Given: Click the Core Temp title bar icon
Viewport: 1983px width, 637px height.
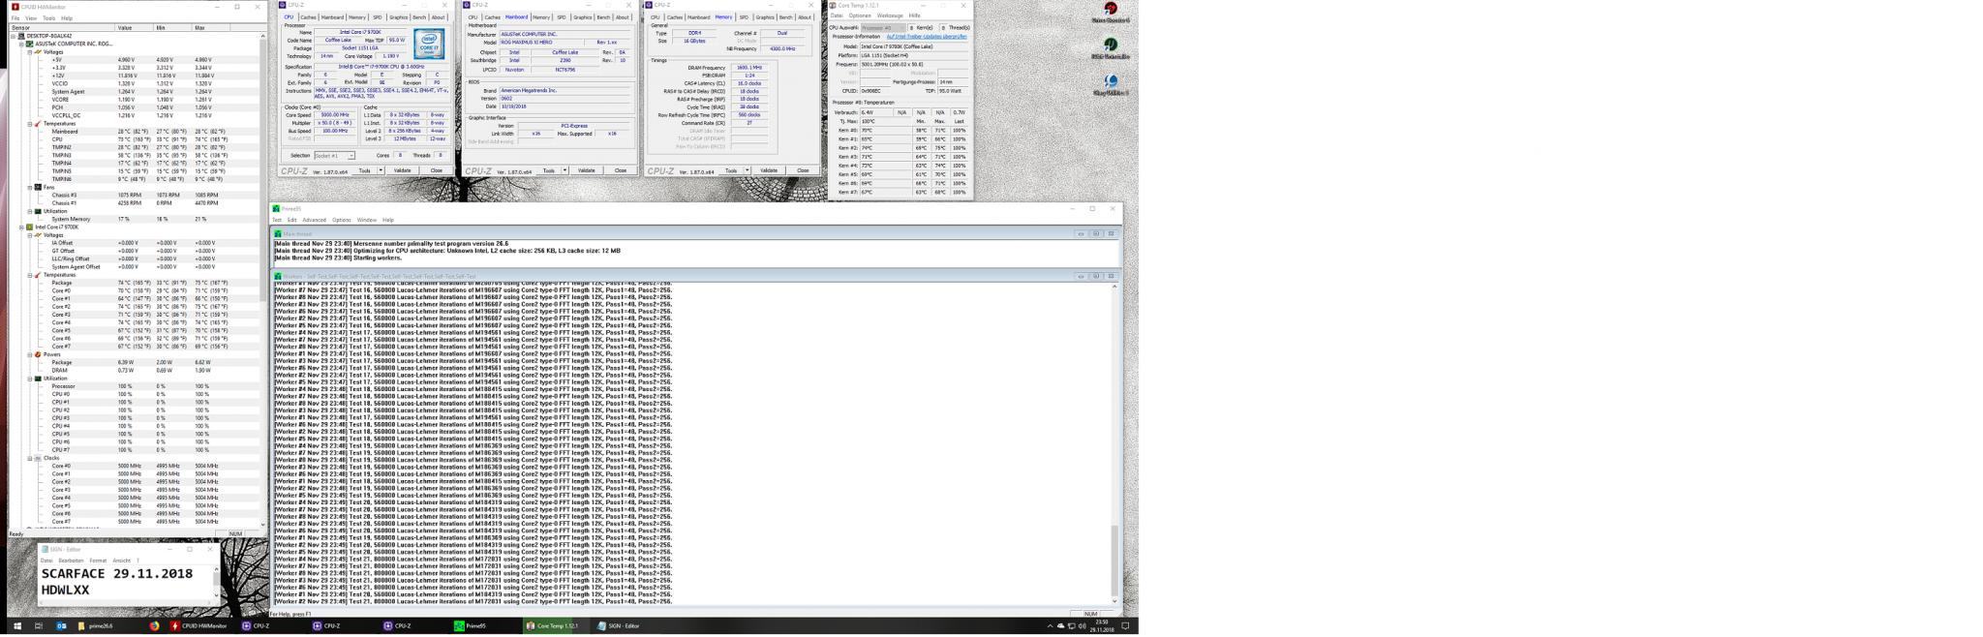Looking at the screenshot, I should 834,5.
